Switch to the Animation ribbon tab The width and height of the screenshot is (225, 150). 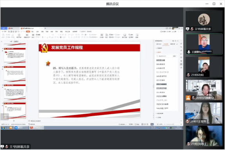coord(47,32)
